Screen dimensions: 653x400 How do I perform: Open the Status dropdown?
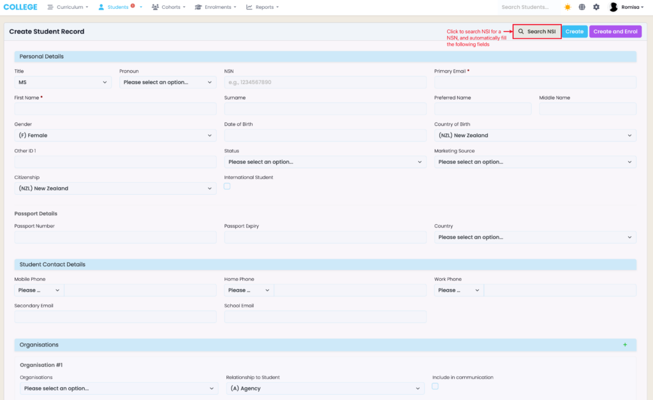[325, 162]
